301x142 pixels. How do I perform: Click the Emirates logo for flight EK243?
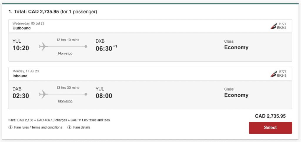[x=273, y=73]
